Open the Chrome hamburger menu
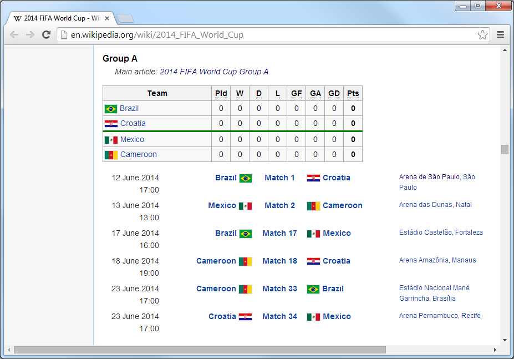The image size is (514, 359). pyautogui.click(x=500, y=35)
